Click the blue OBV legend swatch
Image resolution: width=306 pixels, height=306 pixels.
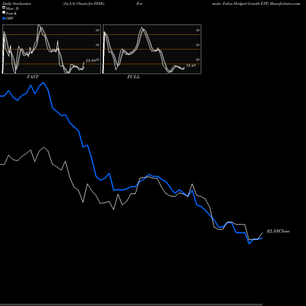4,18
